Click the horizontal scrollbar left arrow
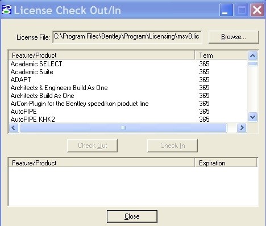The width and height of the screenshot is (266, 226). pos(14,128)
